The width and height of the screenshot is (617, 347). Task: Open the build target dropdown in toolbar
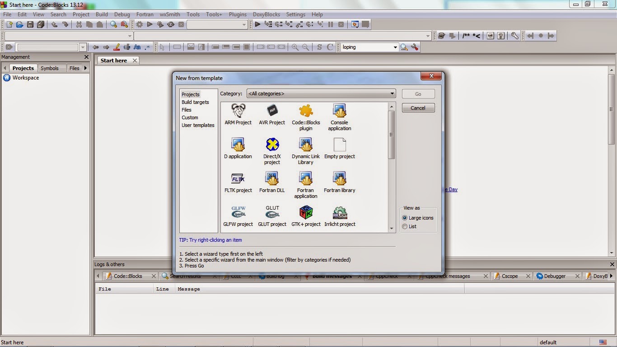tap(217, 24)
